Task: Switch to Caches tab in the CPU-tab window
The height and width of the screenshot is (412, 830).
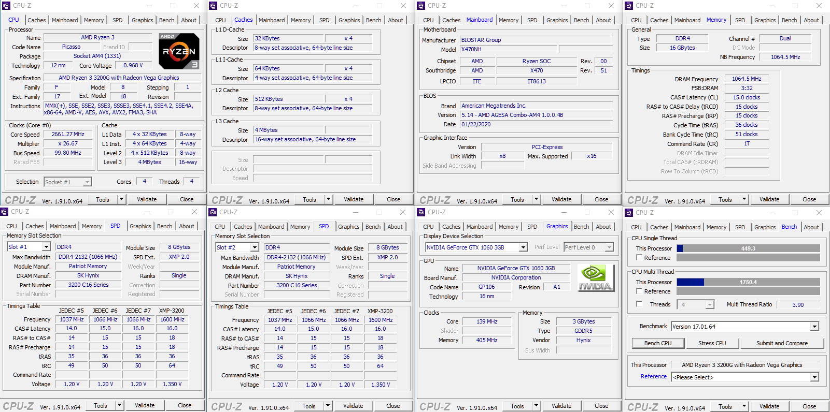Action: [37, 20]
